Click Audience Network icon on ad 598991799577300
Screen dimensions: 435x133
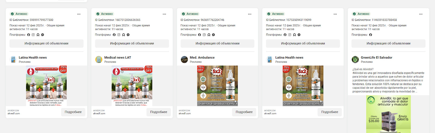[38, 35]
